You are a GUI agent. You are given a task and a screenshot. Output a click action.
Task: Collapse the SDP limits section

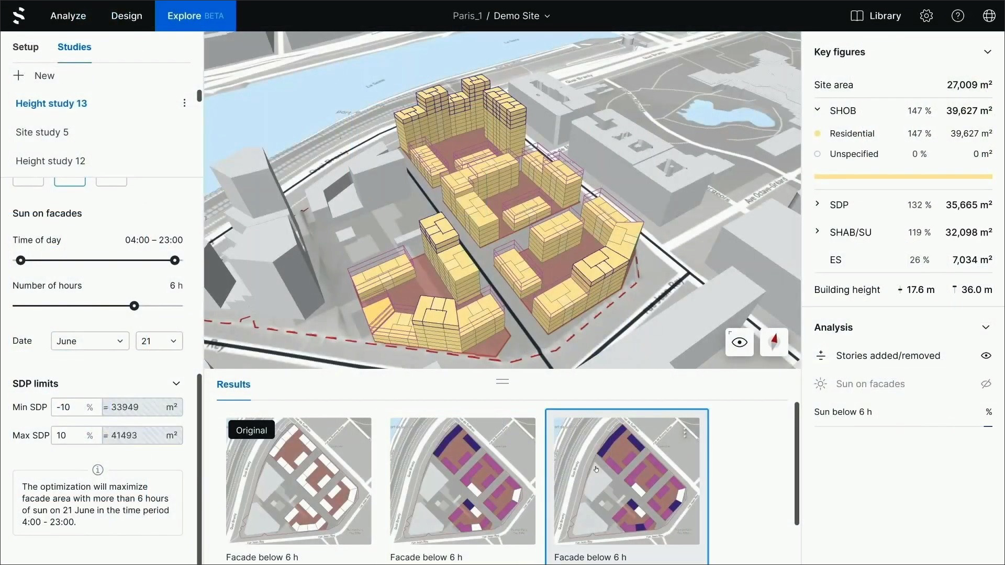(176, 383)
